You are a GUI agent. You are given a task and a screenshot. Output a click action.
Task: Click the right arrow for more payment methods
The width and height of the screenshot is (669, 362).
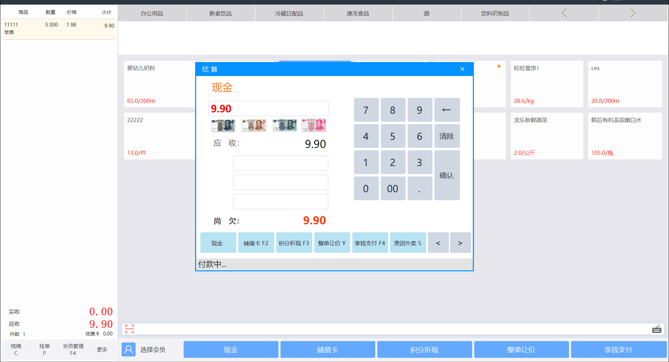[x=460, y=243]
